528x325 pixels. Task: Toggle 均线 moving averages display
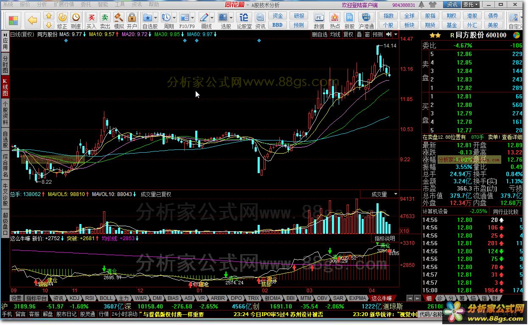[x=335, y=34]
